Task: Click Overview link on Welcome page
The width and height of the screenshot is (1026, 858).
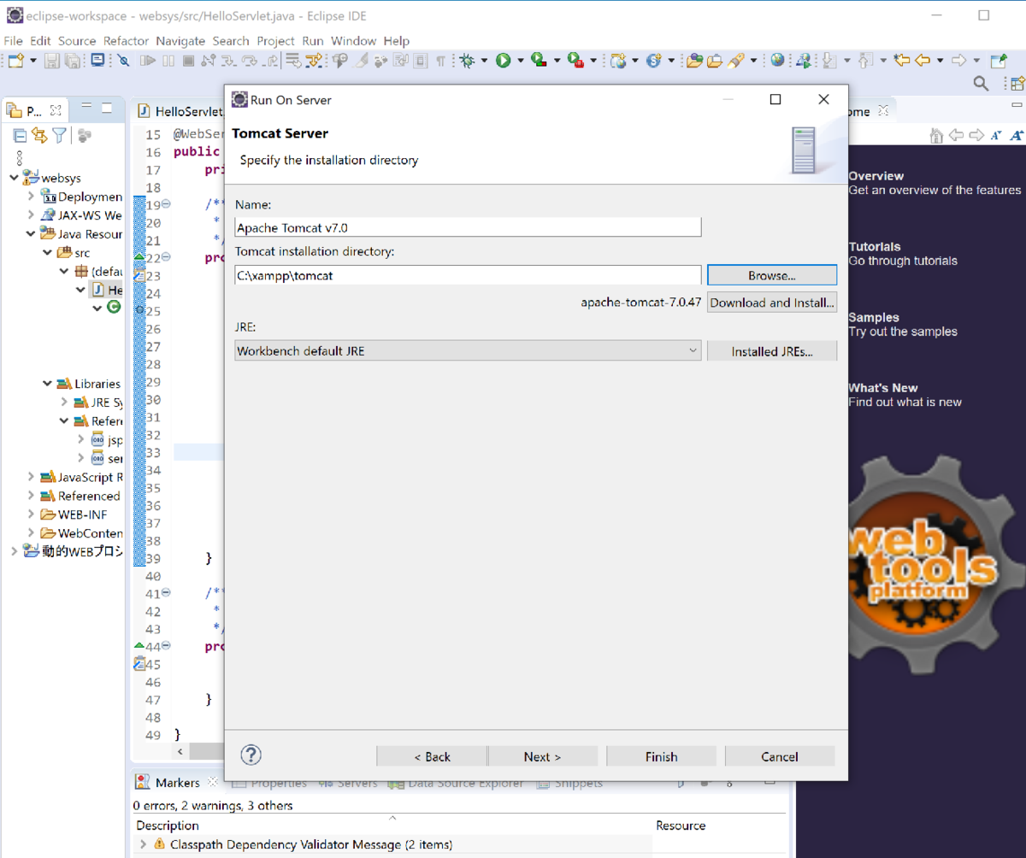Action: 876,176
